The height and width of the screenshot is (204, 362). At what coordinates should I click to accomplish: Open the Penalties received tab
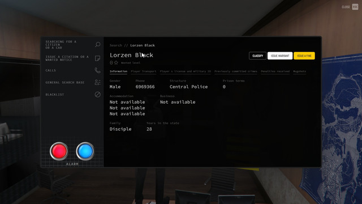[275, 71]
